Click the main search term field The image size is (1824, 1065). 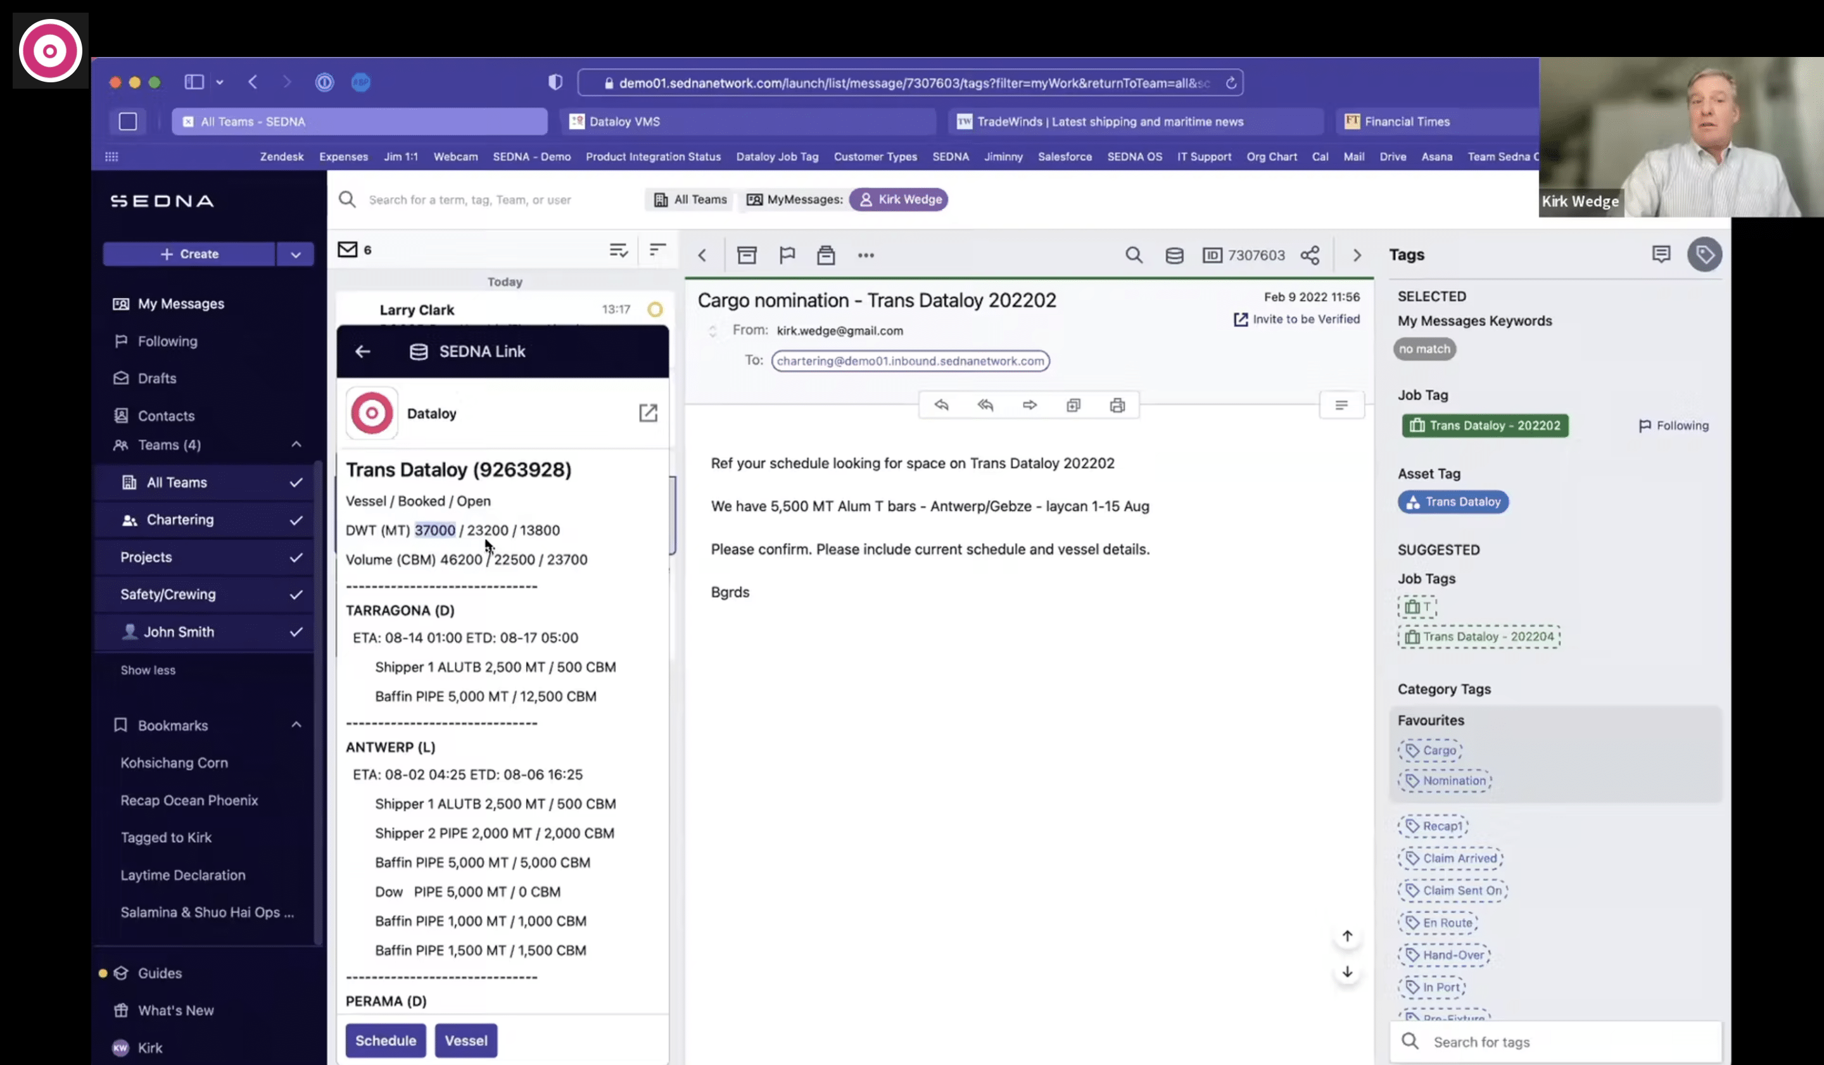(x=470, y=199)
